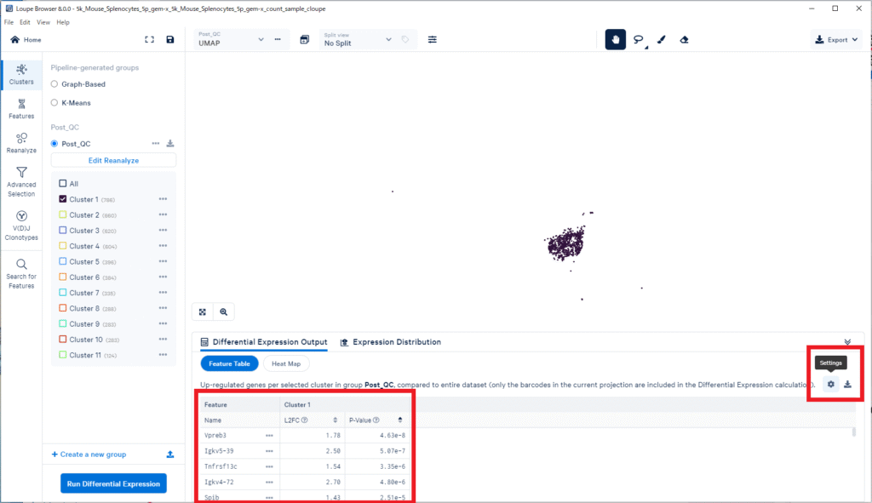
Task: Click the save disk icon
Action: [170, 39]
